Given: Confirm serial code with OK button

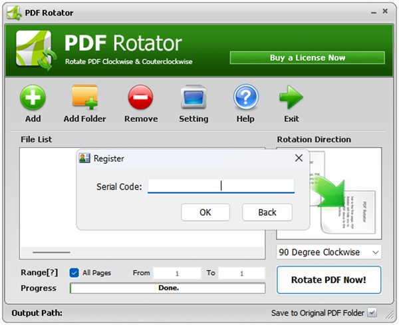Looking at the screenshot, I should (205, 212).
